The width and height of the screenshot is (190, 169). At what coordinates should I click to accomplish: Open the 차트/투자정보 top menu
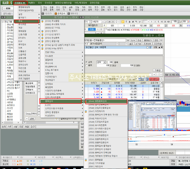[x=81, y=3]
